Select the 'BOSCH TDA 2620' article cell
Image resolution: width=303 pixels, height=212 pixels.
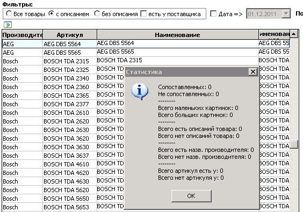point(69,121)
